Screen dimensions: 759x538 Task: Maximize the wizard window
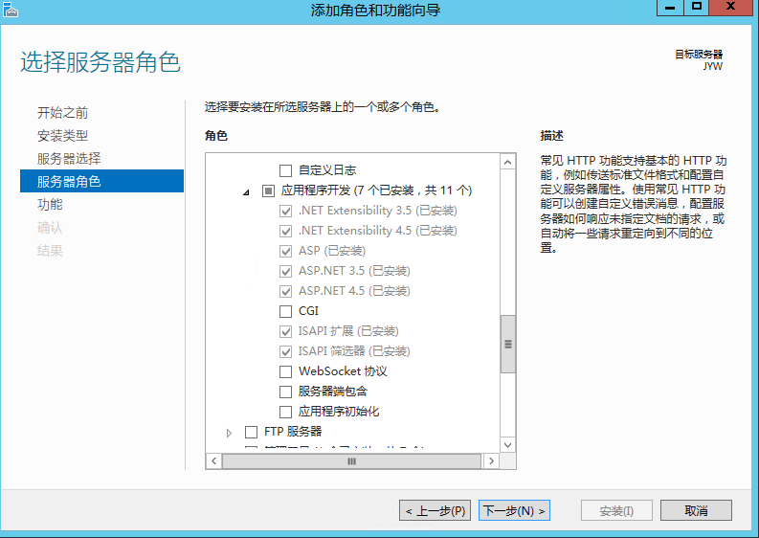[x=697, y=8]
